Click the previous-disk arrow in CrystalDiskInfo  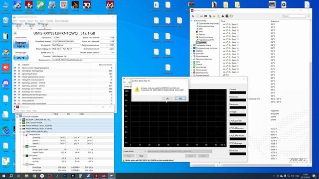tap(15, 33)
